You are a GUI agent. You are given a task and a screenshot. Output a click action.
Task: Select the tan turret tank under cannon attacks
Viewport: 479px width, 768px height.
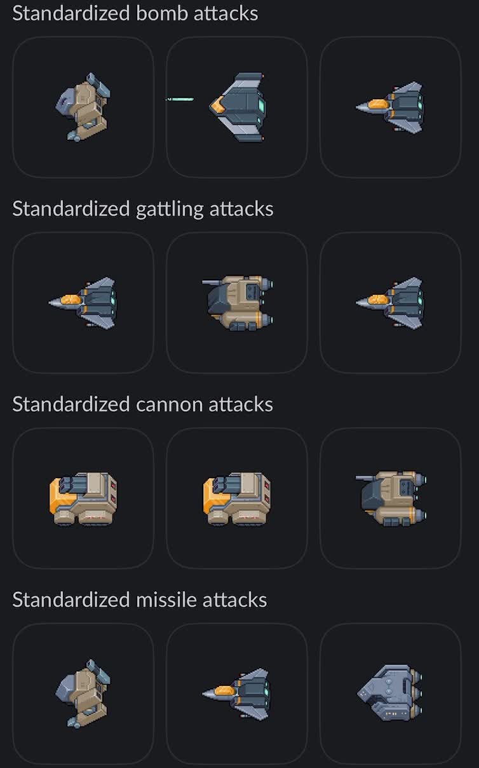point(390,498)
